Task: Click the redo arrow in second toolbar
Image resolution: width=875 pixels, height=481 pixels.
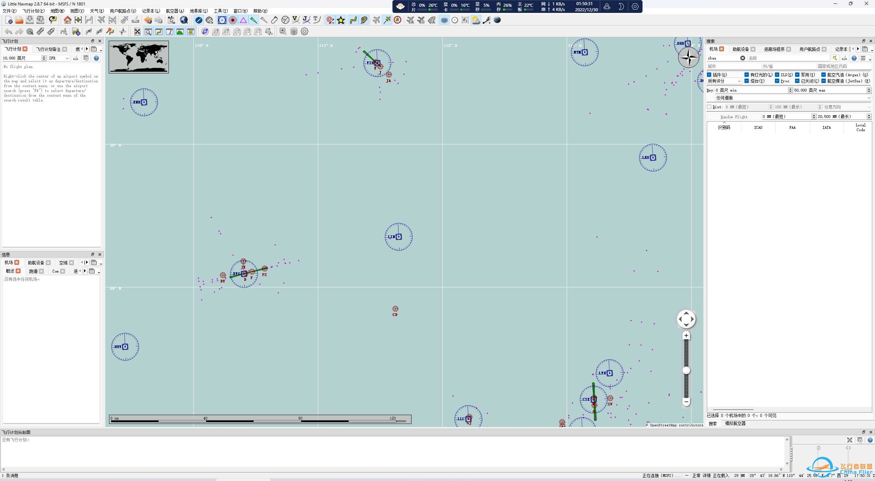Action: (x=19, y=32)
